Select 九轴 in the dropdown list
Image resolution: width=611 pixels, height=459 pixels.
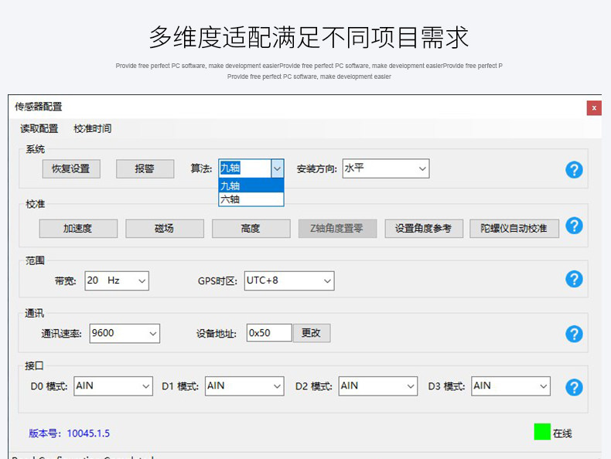coord(251,185)
